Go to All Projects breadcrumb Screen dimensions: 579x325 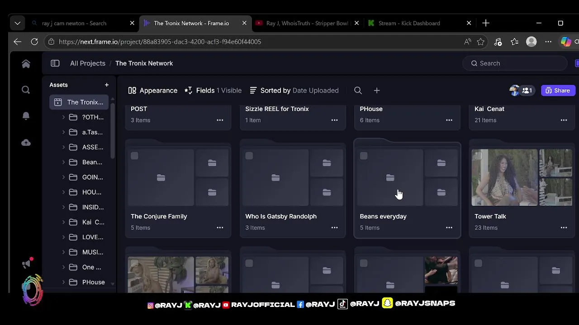tap(88, 63)
